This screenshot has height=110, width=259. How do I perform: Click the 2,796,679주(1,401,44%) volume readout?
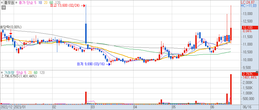tap(19, 76)
